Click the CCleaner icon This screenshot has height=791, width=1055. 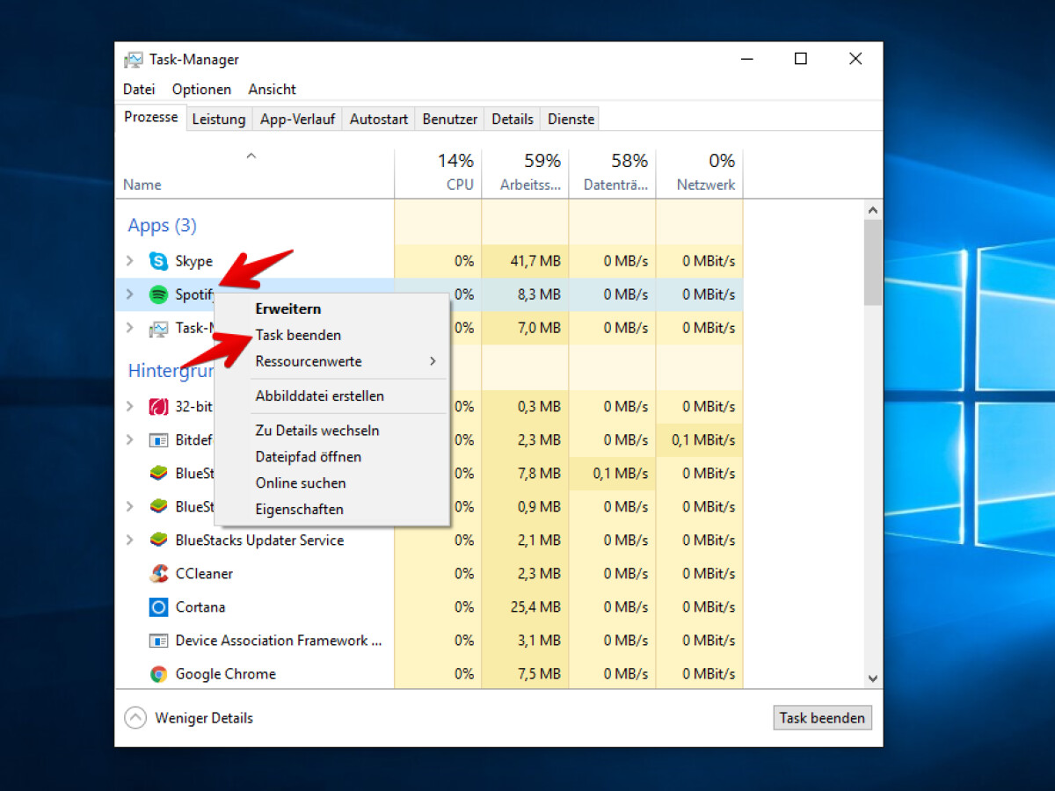pos(158,573)
